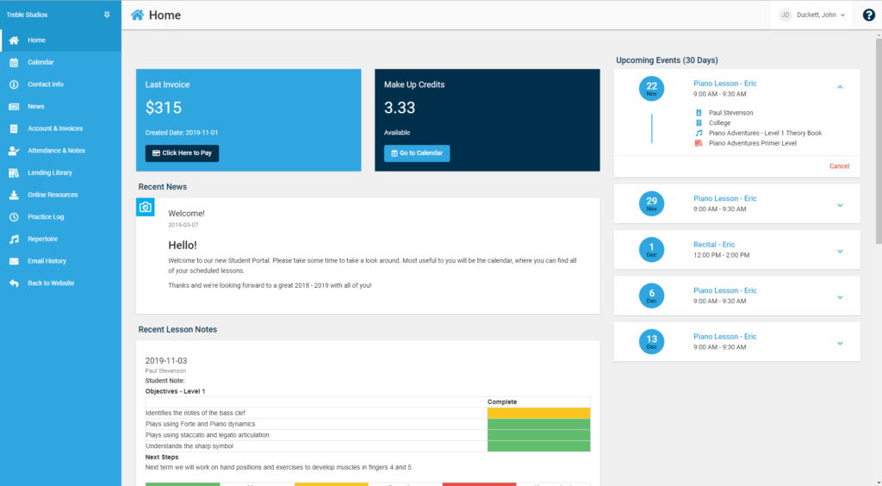Click the News newspaper icon
This screenshot has width=882, height=486.
(14, 106)
